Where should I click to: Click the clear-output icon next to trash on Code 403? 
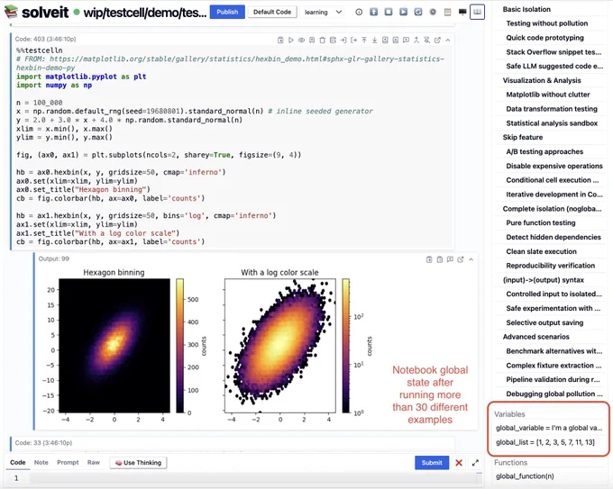[333, 40]
